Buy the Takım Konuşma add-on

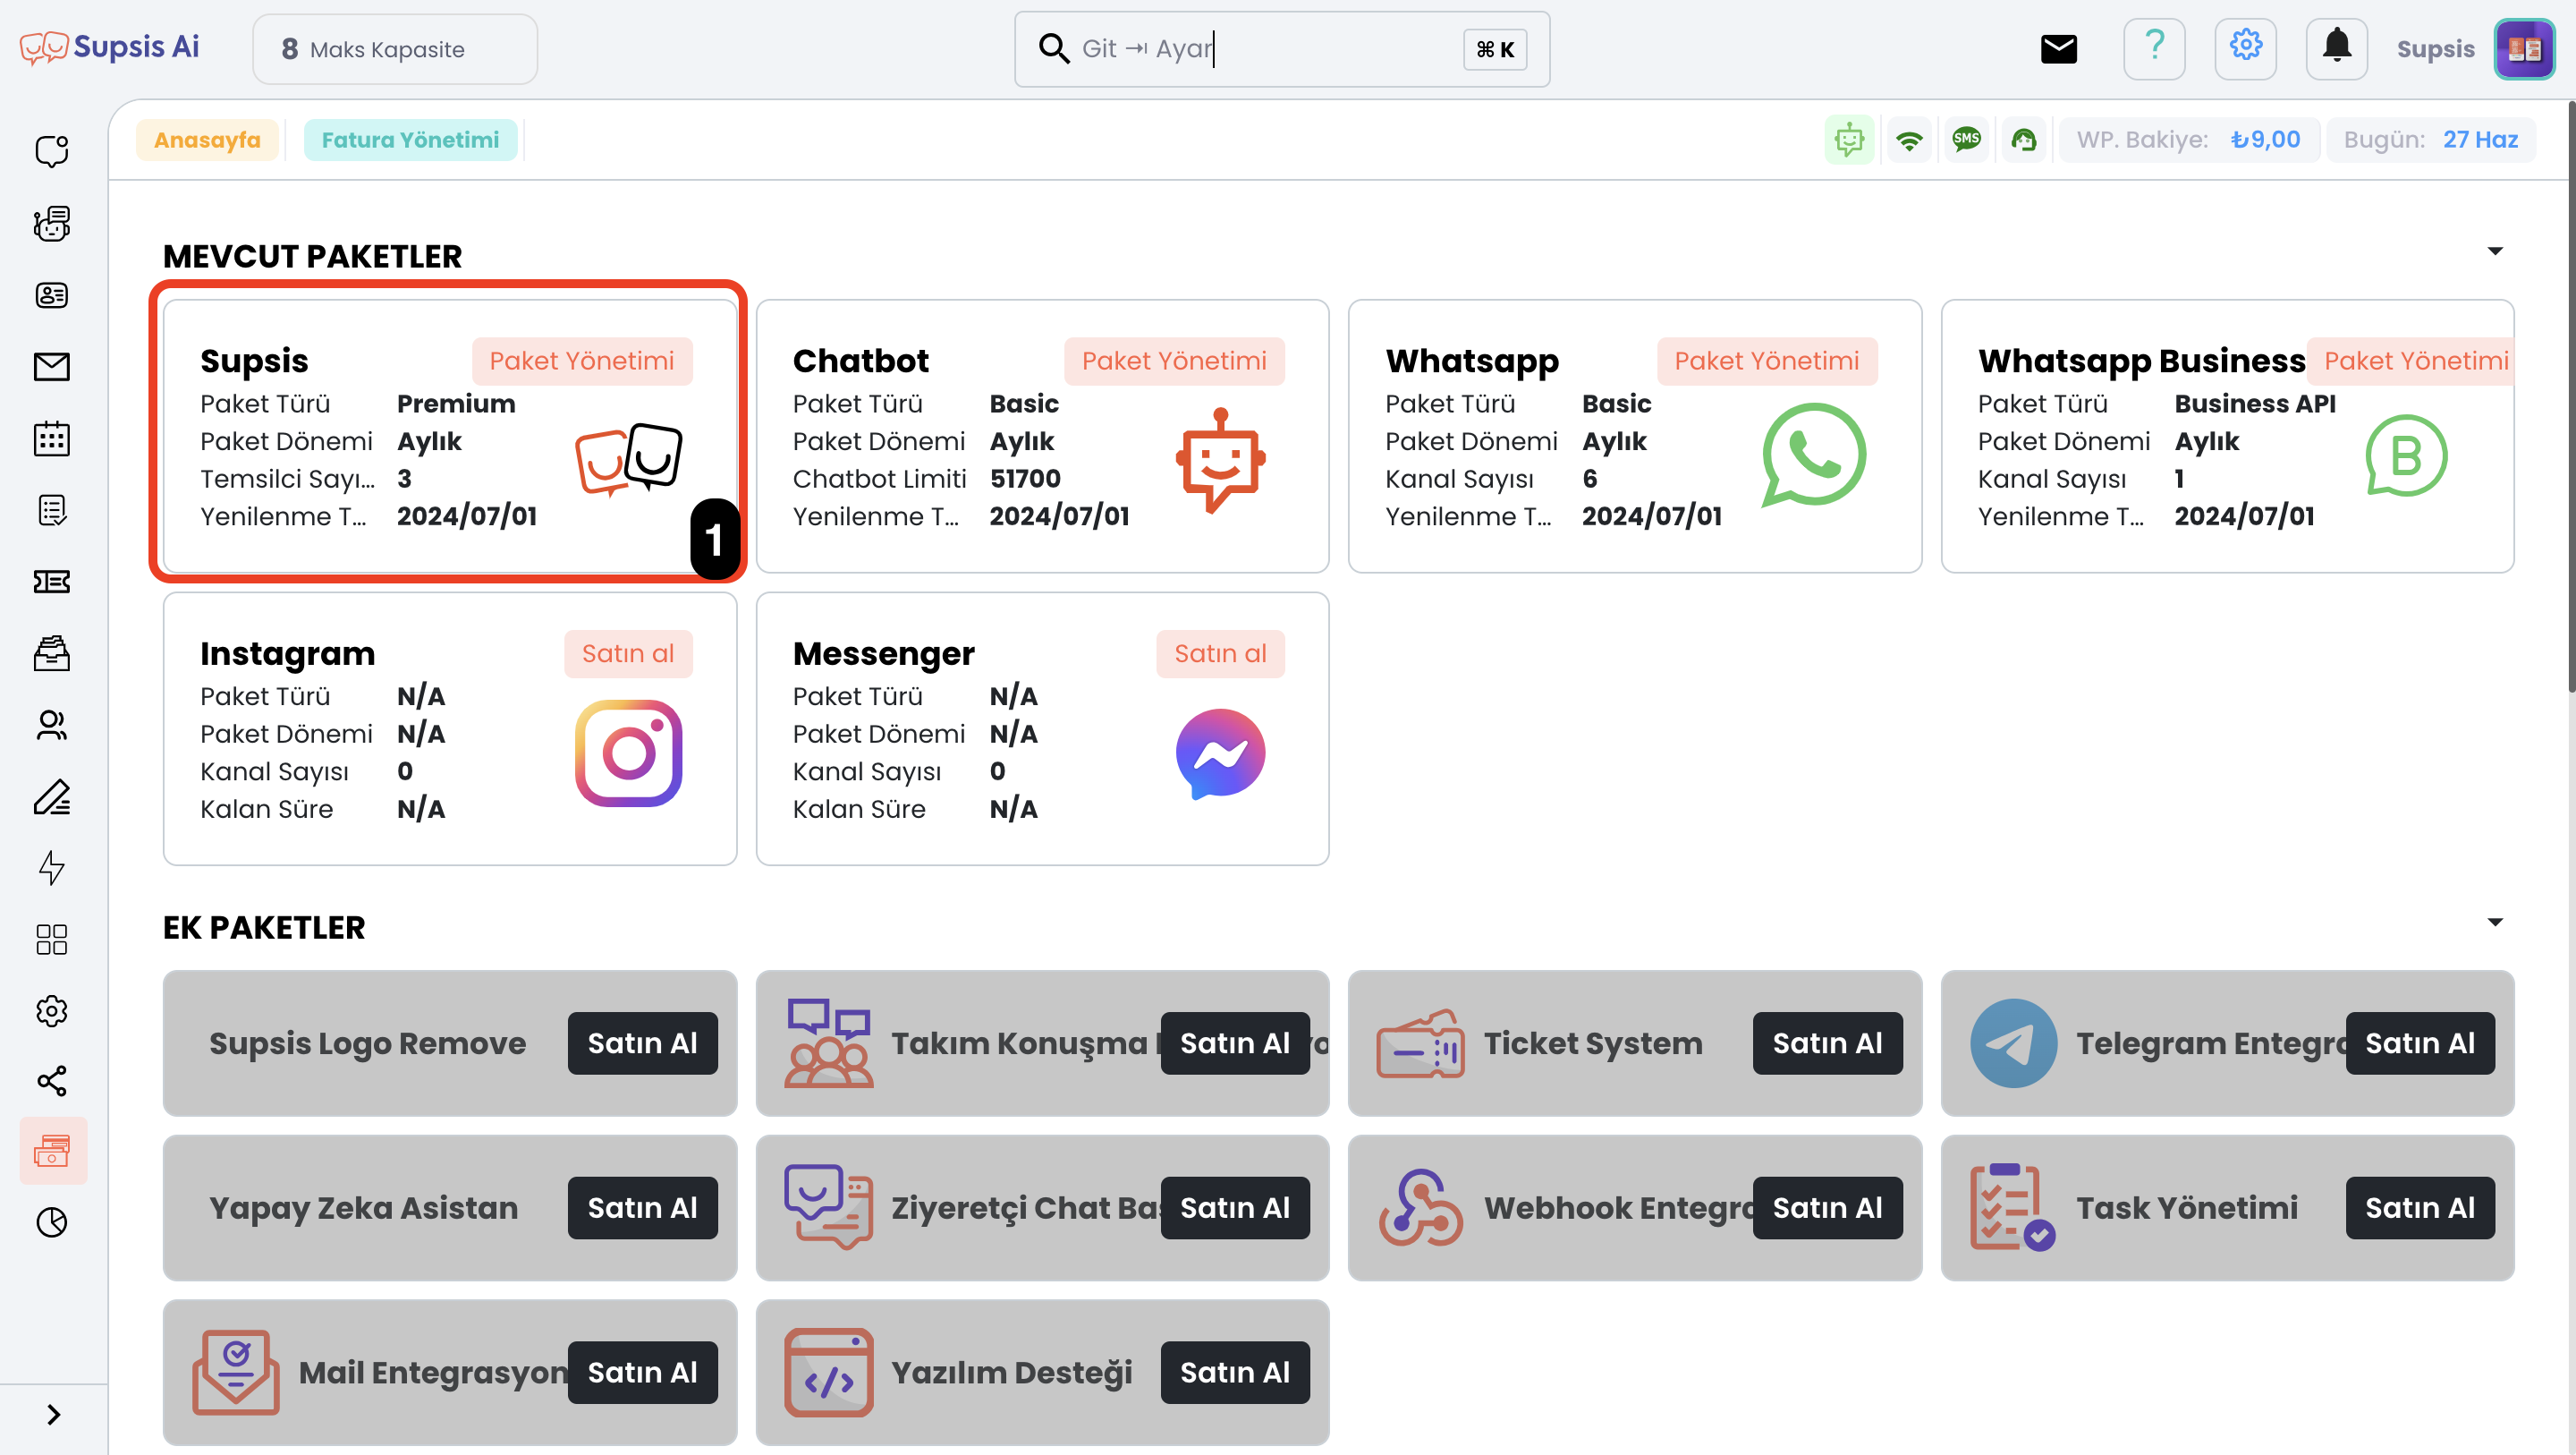1235,1042
